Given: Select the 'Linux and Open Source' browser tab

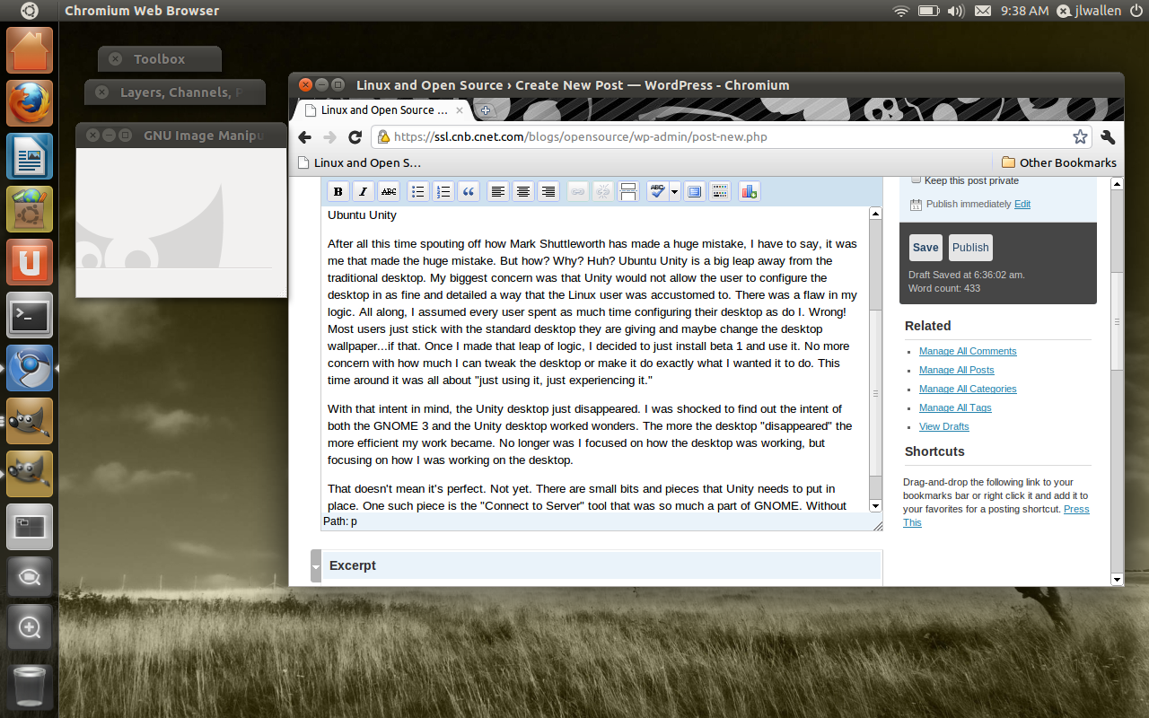Looking at the screenshot, I should point(383,110).
